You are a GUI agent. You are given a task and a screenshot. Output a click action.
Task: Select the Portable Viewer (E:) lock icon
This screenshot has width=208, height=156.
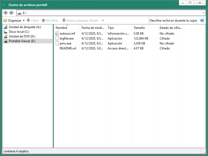[5, 41]
